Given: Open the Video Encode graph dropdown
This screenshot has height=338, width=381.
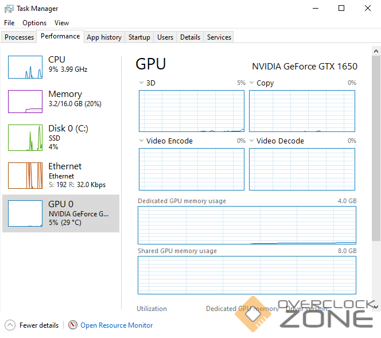Looking at the screenshot, I should (x=142, y=141).
